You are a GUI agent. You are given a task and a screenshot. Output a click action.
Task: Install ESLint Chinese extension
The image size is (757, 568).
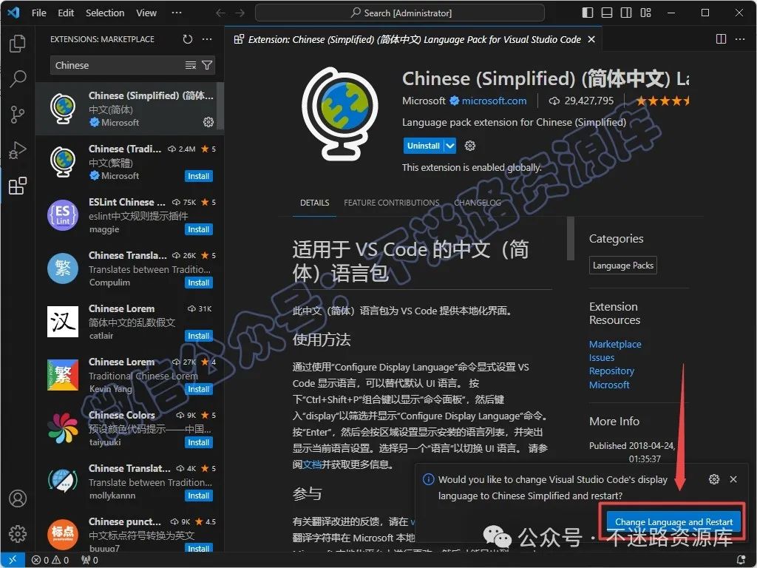pos(198,229)
